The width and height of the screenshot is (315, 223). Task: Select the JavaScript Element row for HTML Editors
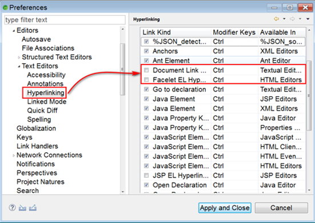(223, 166)
